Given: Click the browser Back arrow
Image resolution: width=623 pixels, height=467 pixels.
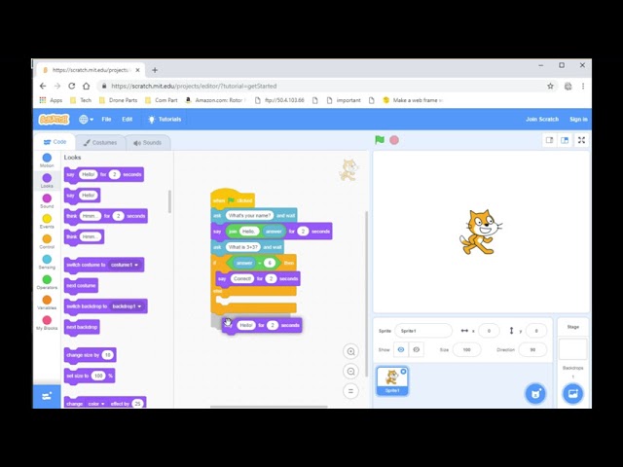Looking at the screenshot, I should point(43,86).
